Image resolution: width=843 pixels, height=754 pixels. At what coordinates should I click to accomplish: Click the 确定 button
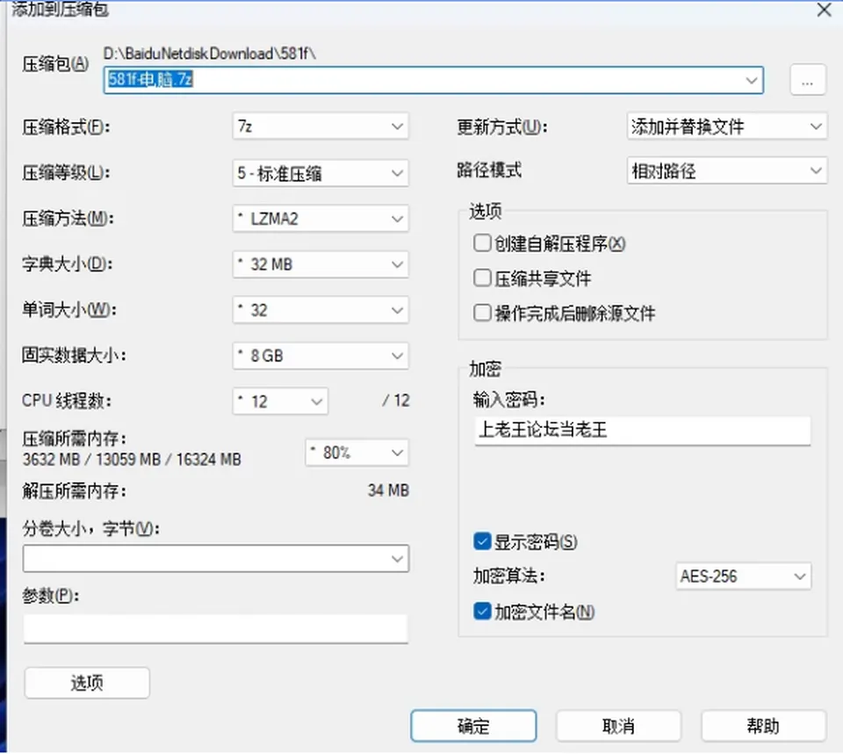pyautogui.click(x=473, y=726)
